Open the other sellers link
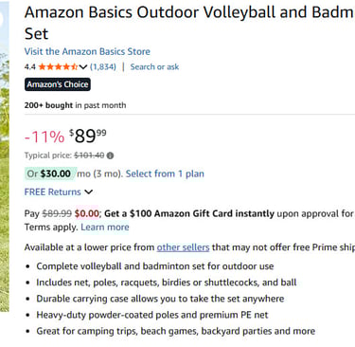 point(183,247)
